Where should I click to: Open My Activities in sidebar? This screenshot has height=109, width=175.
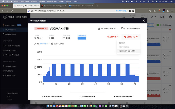pyautogui.click(x=10, y=34)
